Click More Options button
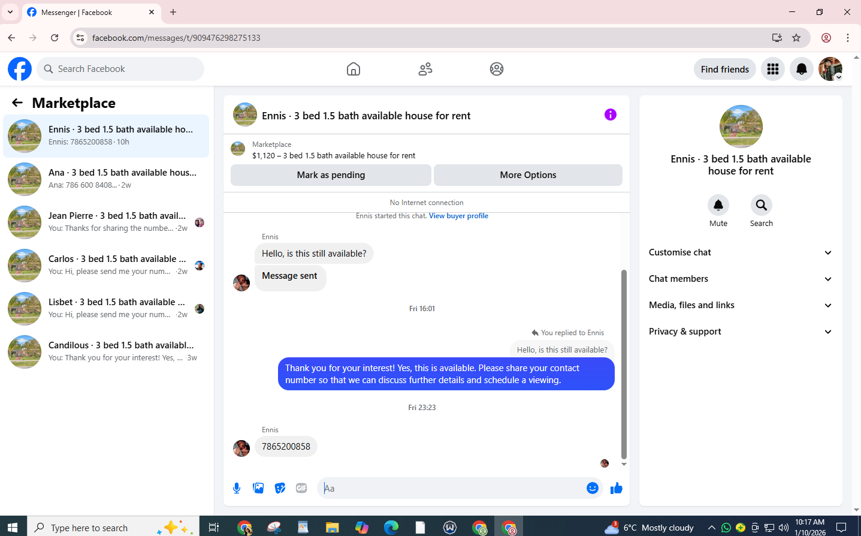This screenshot has height=536, width=861. click(x=528, y=175)
